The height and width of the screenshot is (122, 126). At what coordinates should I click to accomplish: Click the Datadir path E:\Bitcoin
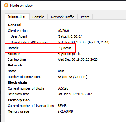(64, 48)
